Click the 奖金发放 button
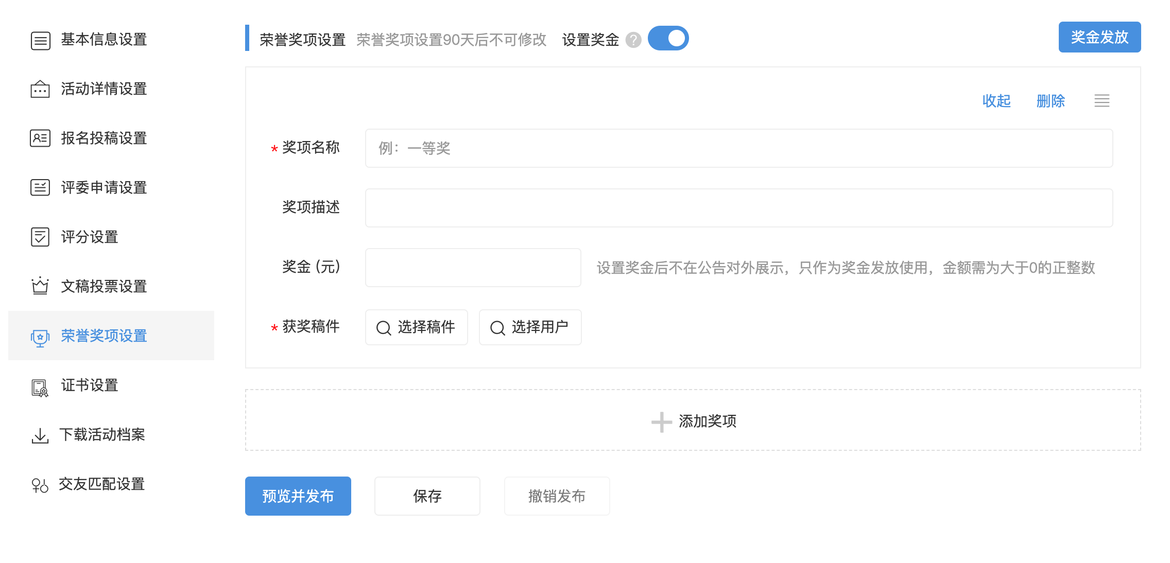This screenshot has width=1170, height=563. pyautogui.click(x=1099, y=37)
